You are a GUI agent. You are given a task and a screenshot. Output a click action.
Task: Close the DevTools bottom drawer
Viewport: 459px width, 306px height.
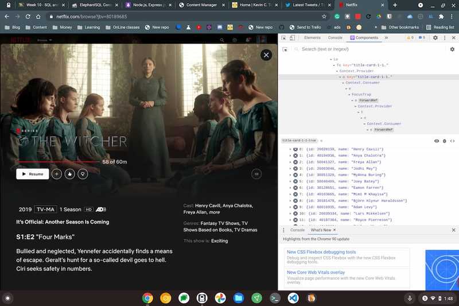[453, 230]
